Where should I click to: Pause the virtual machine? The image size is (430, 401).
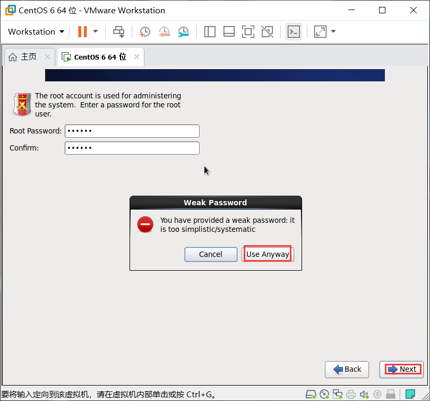(82, 31)
